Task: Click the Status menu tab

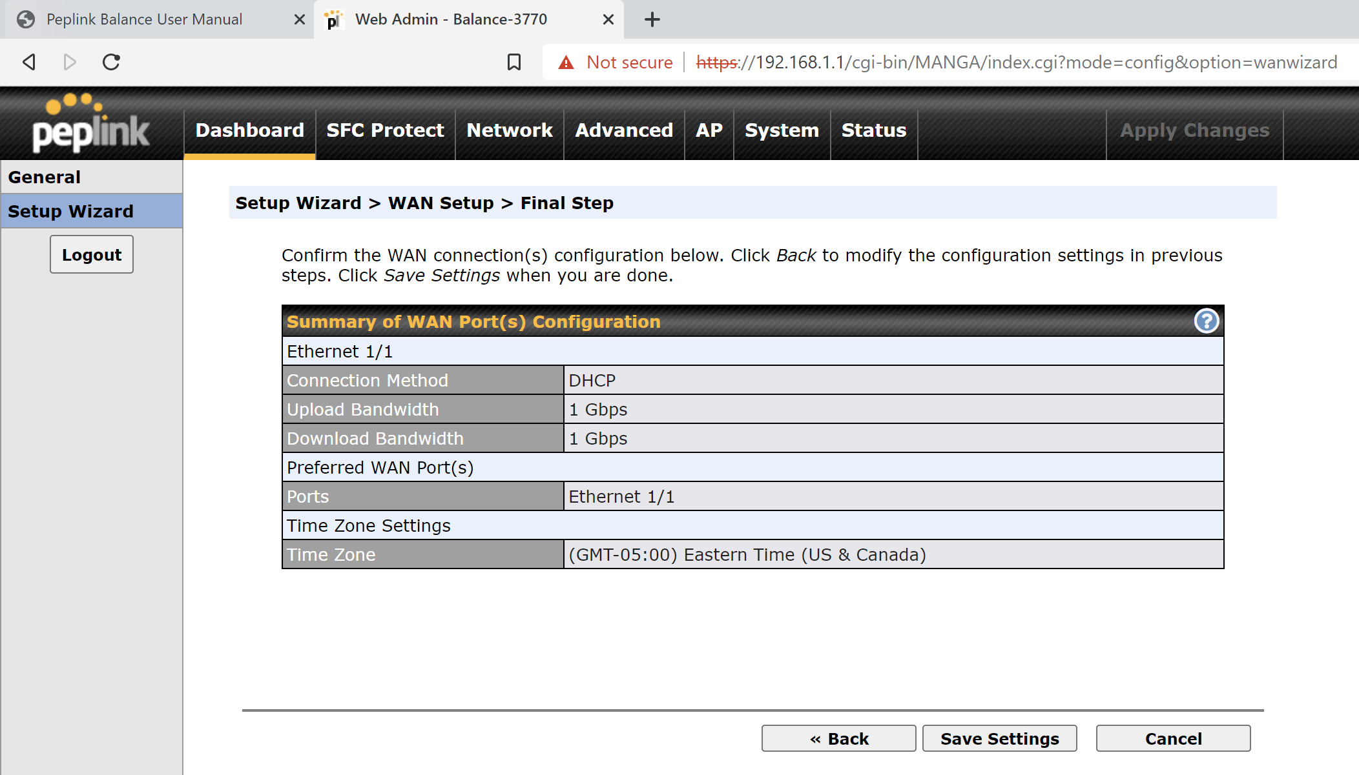Action: (x=874, y=130)
